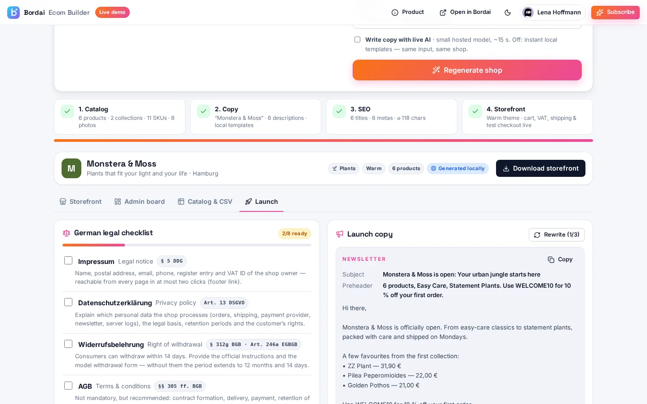Viewport: 647px width, 404px height.
Task: Click the Bordai logo icon
Action: click(x=13, y=13)
